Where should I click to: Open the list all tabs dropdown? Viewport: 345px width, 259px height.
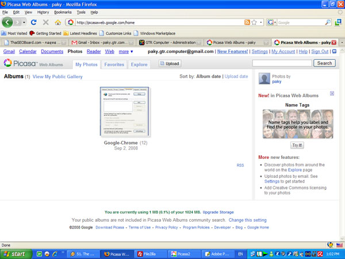coord(342,42)
